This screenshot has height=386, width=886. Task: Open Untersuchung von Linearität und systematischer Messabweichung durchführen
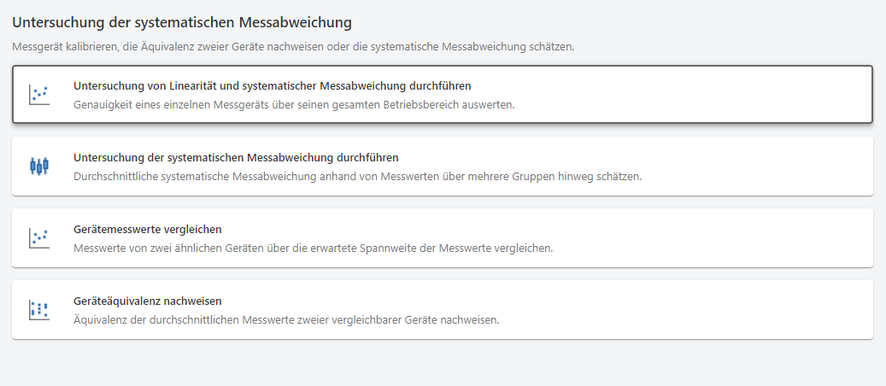coord(273,86)
